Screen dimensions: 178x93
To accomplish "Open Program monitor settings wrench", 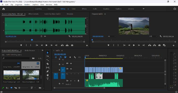I will pyautogui.click(x=160, y=36).
